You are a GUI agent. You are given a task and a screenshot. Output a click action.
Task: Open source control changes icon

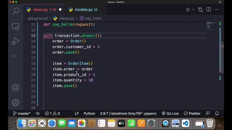[200, 10]
